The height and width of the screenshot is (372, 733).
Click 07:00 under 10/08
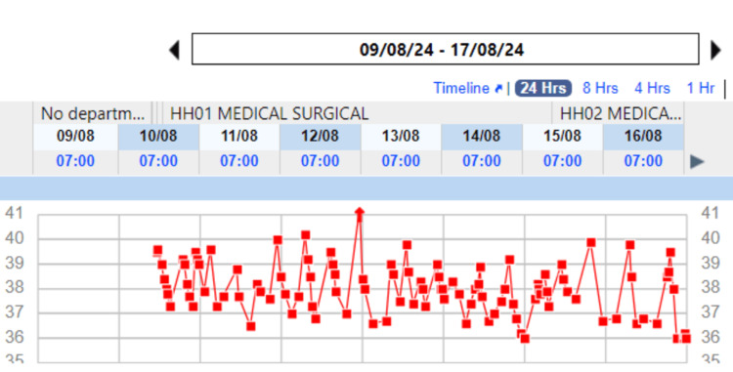158,161
